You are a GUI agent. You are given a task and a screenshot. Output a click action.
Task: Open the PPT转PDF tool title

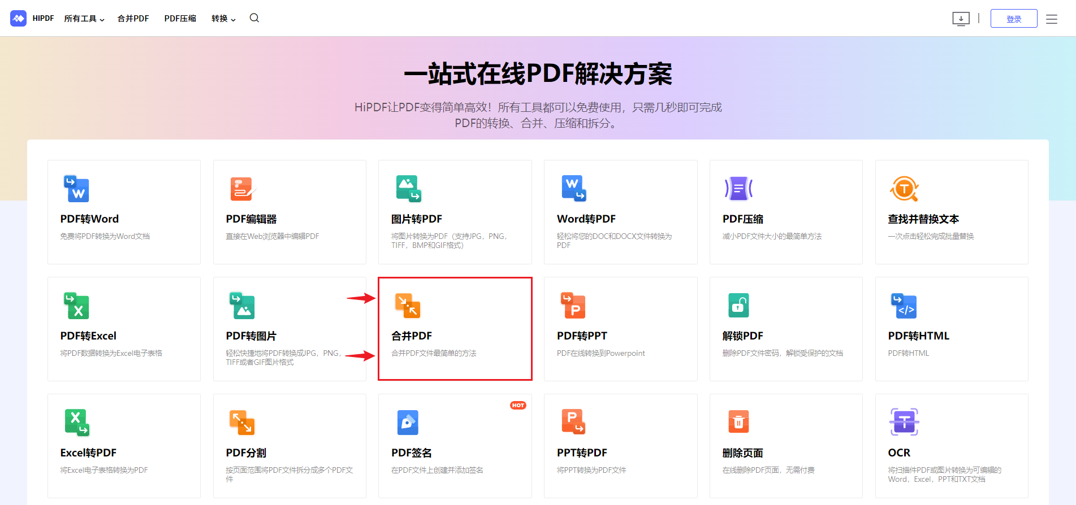coord(582,453)
